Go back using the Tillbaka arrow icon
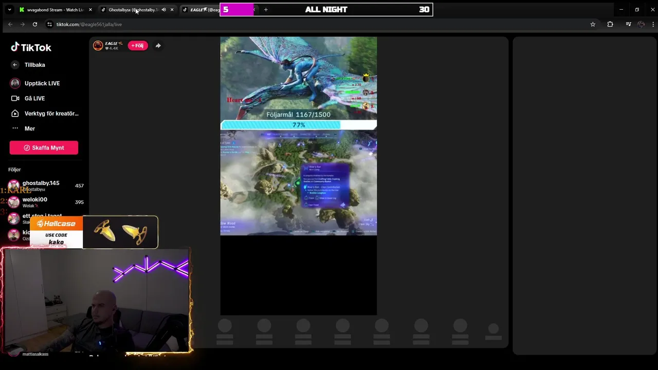 tap(15, 65)
